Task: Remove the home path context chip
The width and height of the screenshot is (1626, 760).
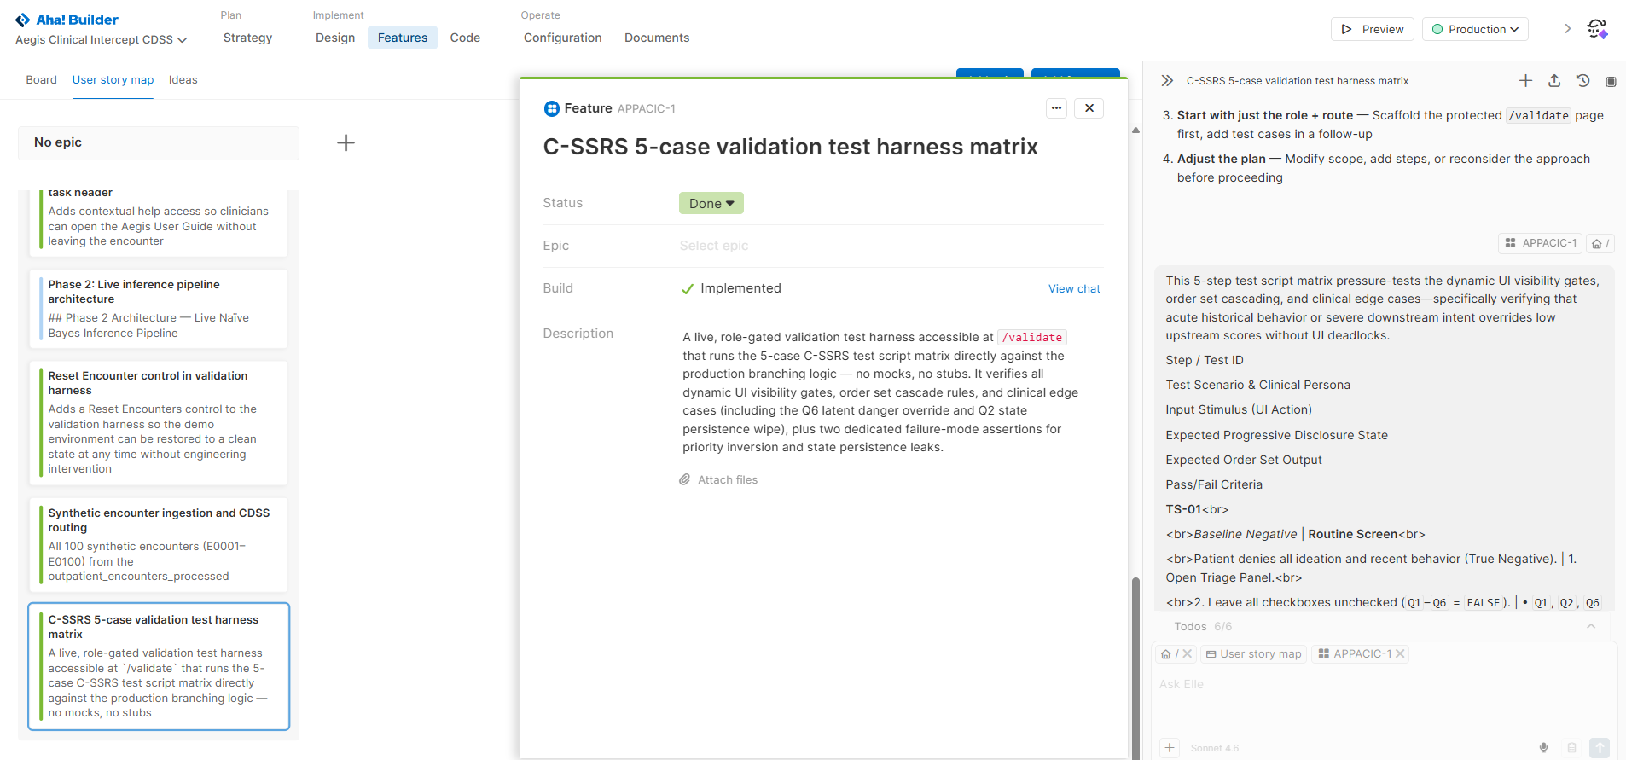Action: point(1188,654)
